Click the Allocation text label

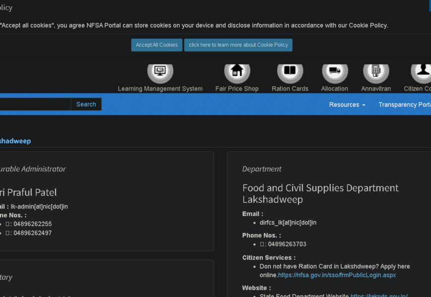pos(334,89)
